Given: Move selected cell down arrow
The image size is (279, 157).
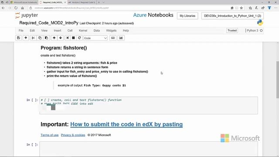Looking at the screenshot, I should tap(61, 38).
